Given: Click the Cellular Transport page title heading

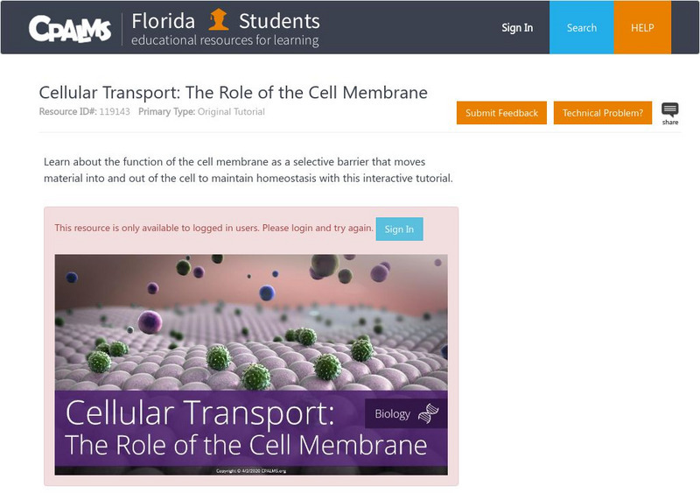Looking at the screenshot, I should pos(233,93).
